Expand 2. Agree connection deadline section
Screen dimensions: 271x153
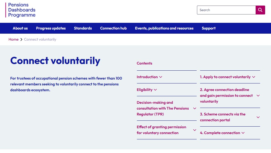click(x=230, y=96)
